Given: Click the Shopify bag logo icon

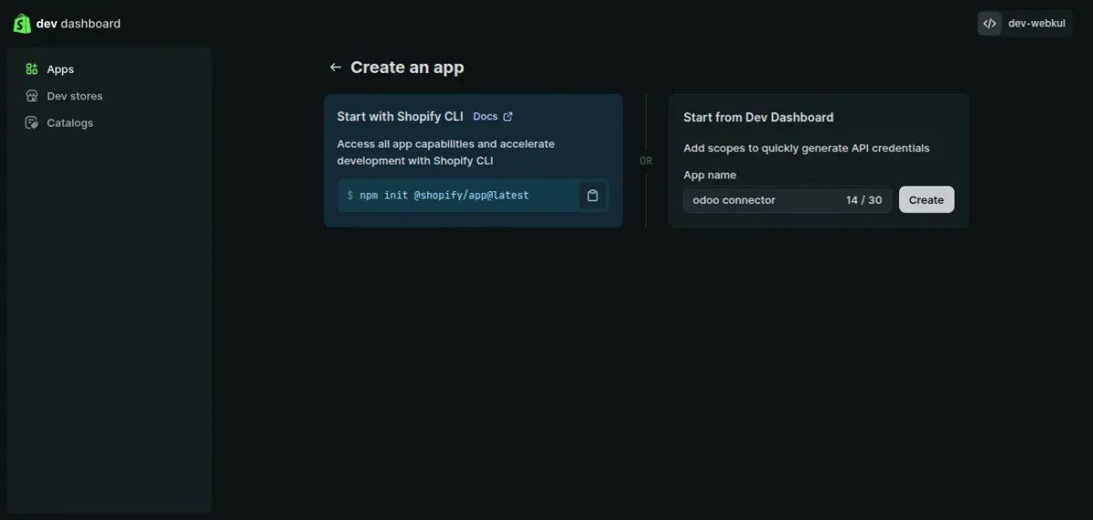Looking at the screenshot, I should [22, 24].
